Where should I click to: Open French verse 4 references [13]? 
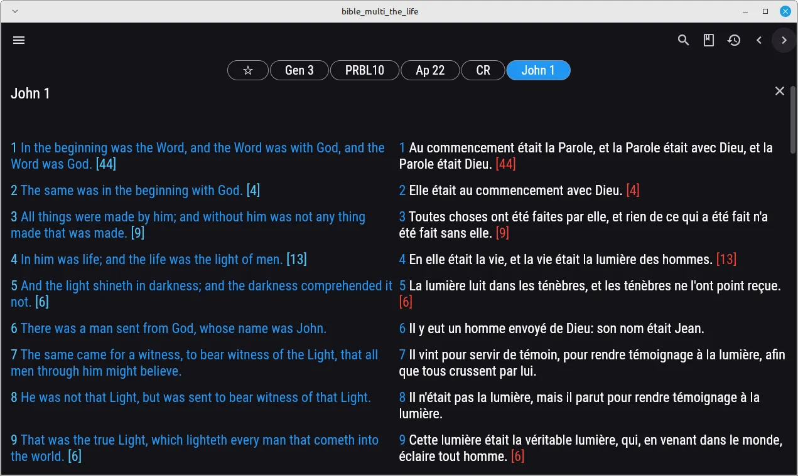coord(726,260)
